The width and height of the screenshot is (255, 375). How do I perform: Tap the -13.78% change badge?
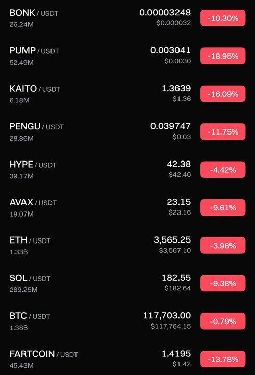pos(223,359)
